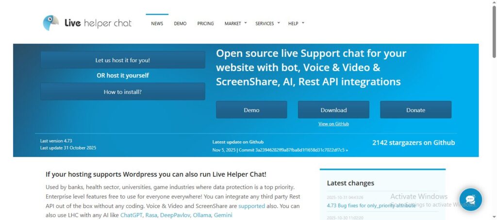Expand the Services dropdown menu

pos(267,23)
